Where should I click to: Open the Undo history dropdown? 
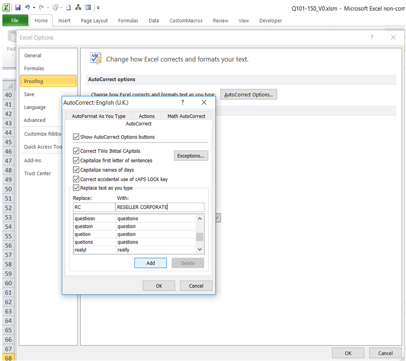point(33,7)
